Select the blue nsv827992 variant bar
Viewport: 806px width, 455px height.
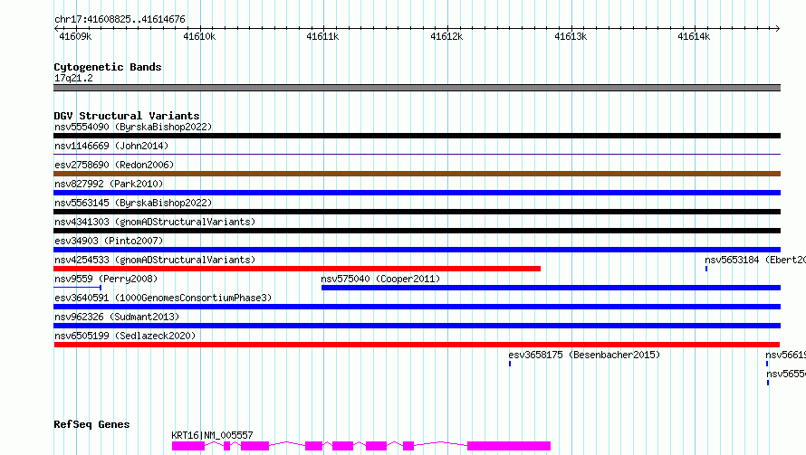417,193
